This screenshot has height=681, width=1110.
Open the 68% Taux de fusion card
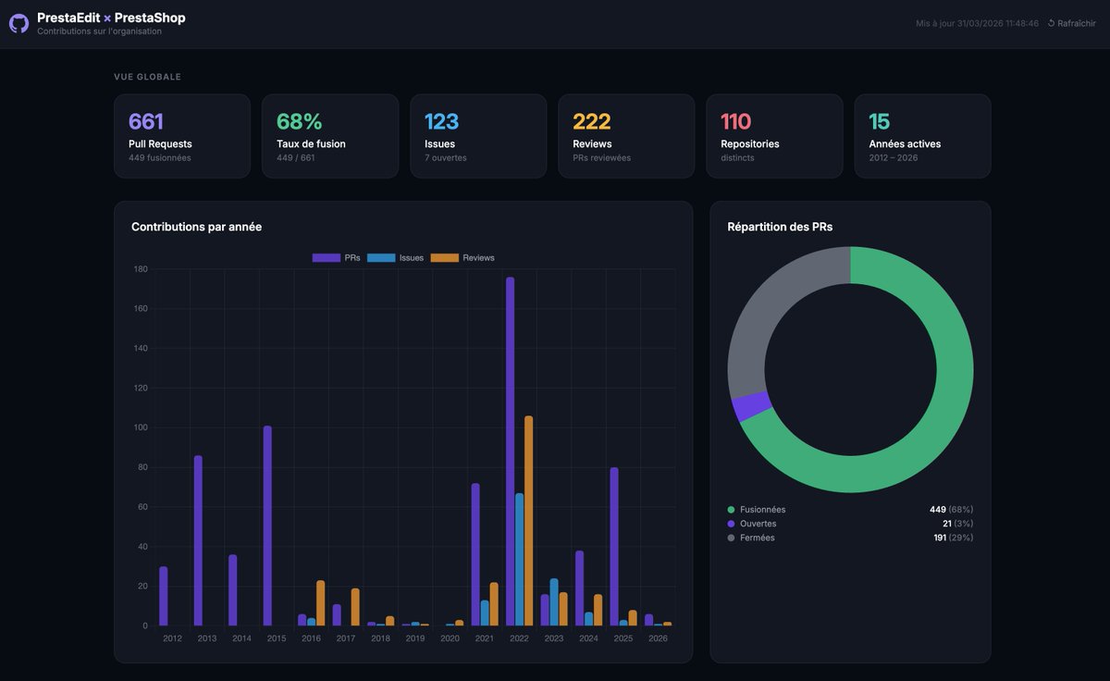point(330,136)
